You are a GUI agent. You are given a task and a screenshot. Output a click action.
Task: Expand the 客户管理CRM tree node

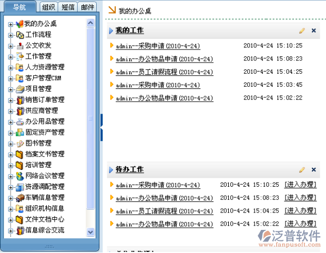tap(11, 78)
